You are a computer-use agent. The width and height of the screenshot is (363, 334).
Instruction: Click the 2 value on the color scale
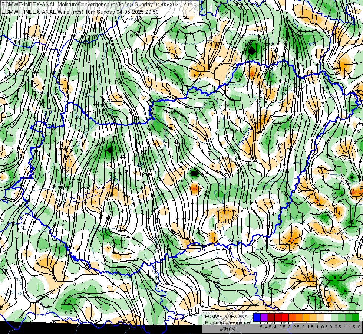(359, 327)
